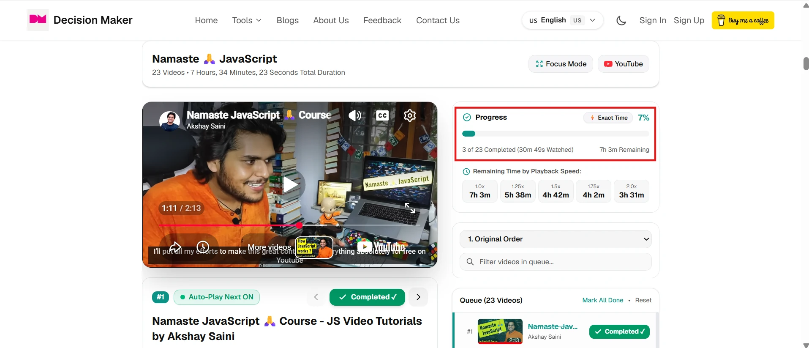Go to the previous video chevron

click(x=316, y=297)
